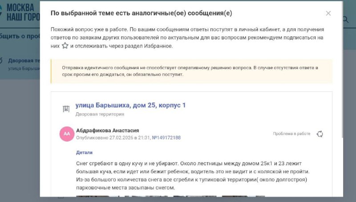Open the улица Барышиха, дом 25 link
Screen dimensions: 356x202
(x=130, y=105)
